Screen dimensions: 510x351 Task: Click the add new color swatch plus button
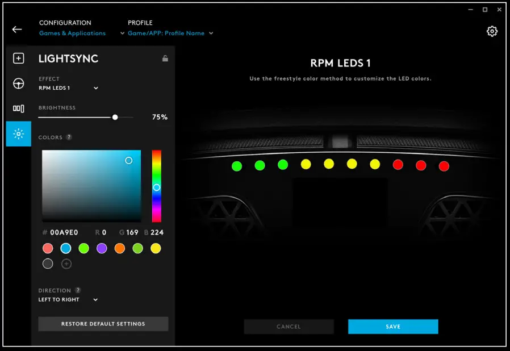[x=66, y=264]
